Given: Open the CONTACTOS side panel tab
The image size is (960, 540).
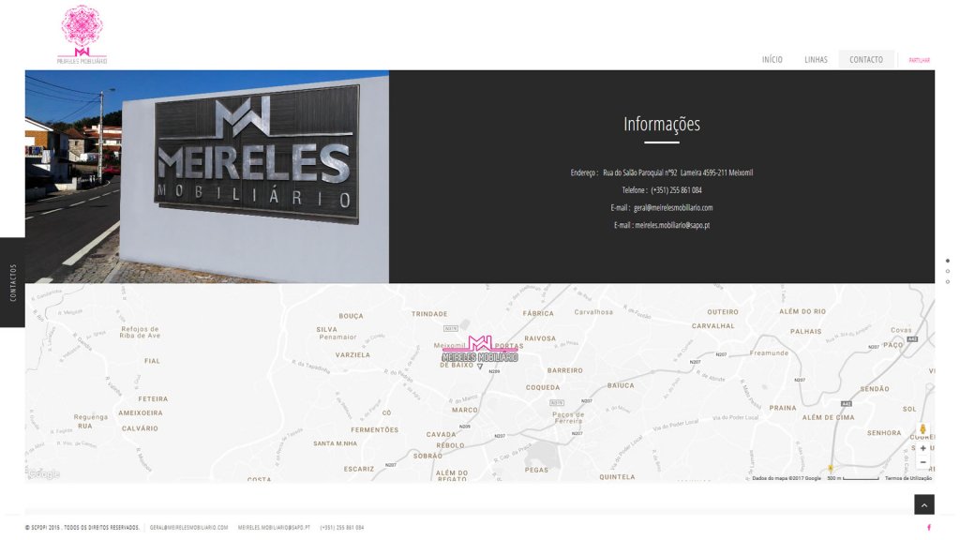Looking at the screenshot, I should 12,282.
